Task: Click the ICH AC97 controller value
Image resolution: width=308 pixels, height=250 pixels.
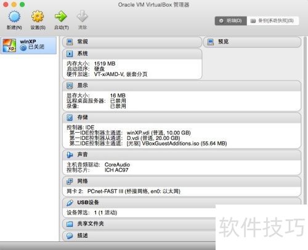Action: tap(116, 170)
